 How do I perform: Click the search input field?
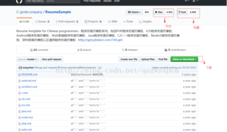[x=63, y=1]
